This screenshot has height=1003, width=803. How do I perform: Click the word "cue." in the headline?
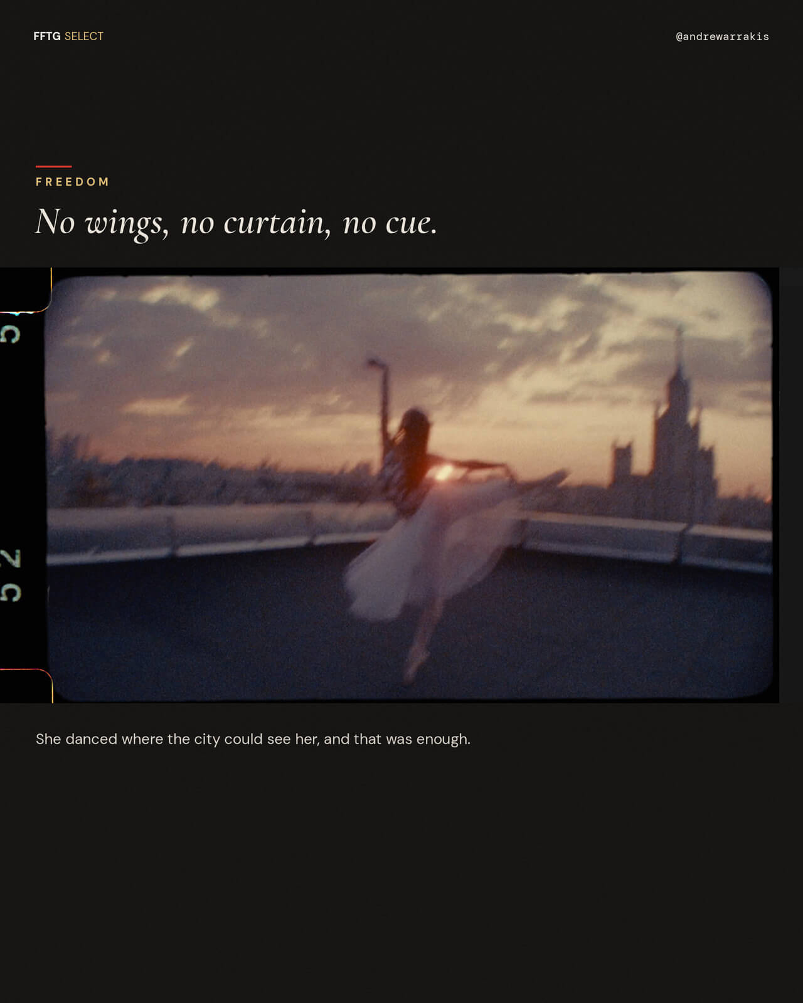[411, 224]
